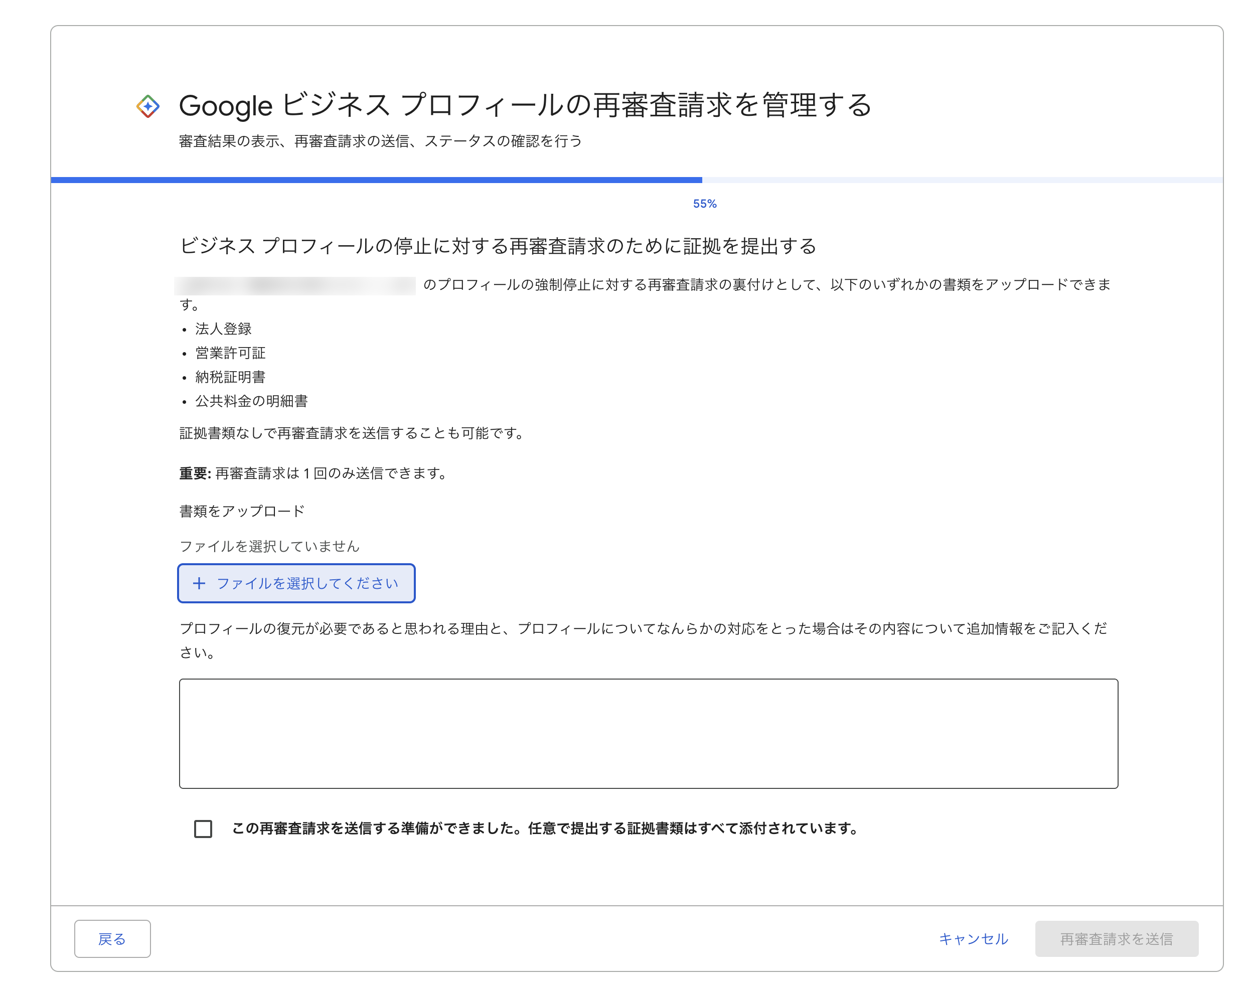This screenshot has width=1247, height=989.
Task: Click the additional information text area
Action: coord(649,733)
